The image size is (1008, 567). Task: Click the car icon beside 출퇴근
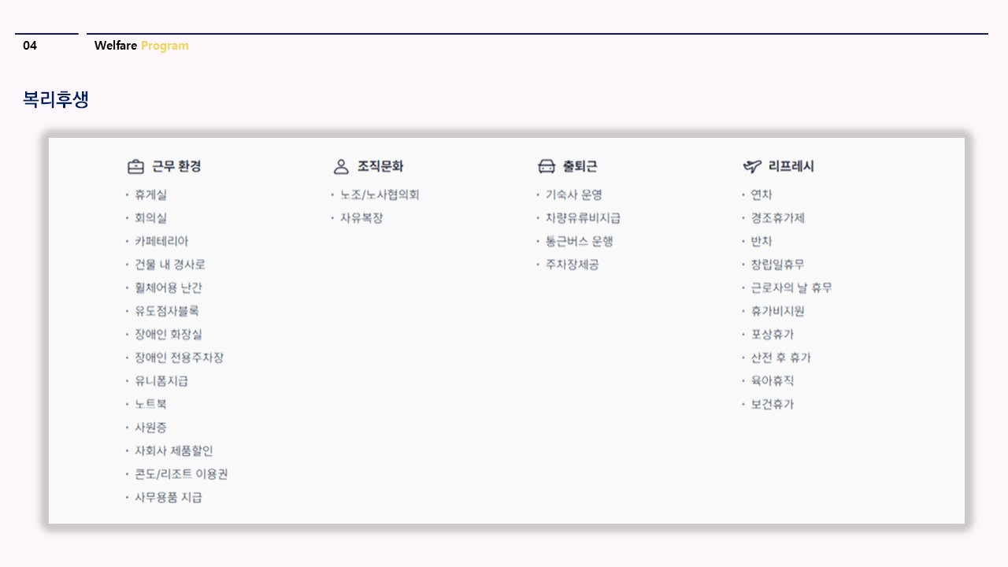[x=547, y=166]
